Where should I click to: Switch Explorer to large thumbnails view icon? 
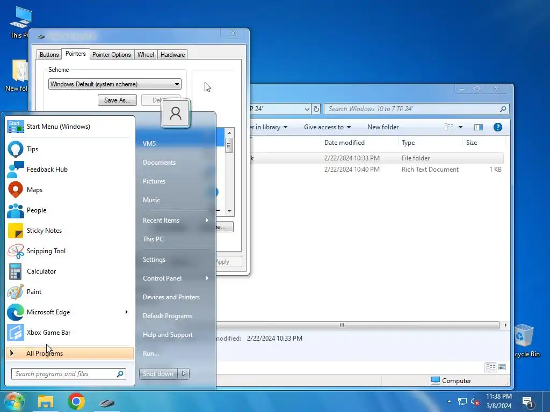coord(502,367)
